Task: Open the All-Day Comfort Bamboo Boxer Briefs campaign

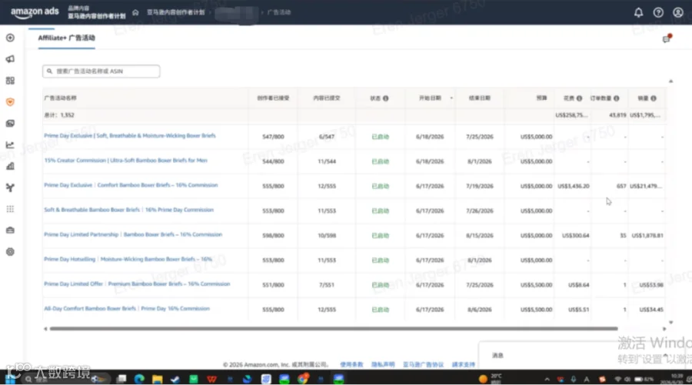Action: tap(127, 309)
